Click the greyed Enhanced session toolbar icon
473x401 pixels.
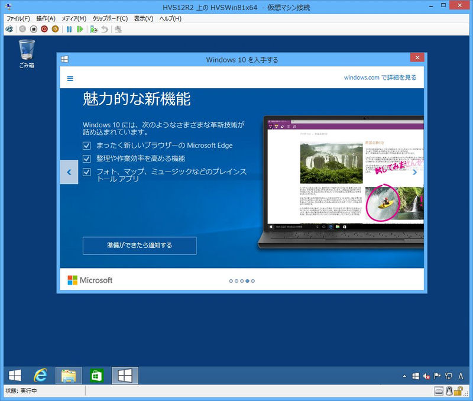point(118,29)
